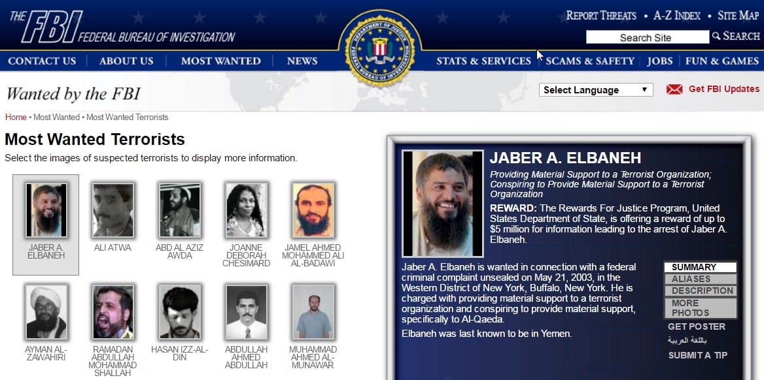Viewport: 764px width, 380px height.
Task: Select Joanne Deborah Chesimard's photo
Action: (246, 210)
